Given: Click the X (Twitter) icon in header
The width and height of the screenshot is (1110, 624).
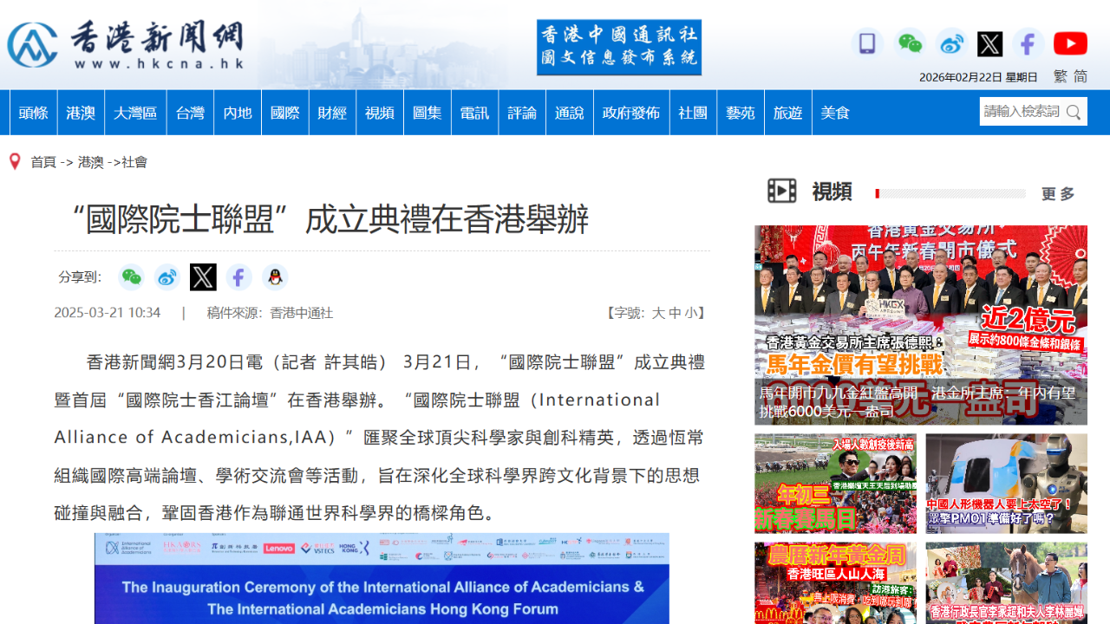Looking at the screenshot, I should click(x=989, y=43).
